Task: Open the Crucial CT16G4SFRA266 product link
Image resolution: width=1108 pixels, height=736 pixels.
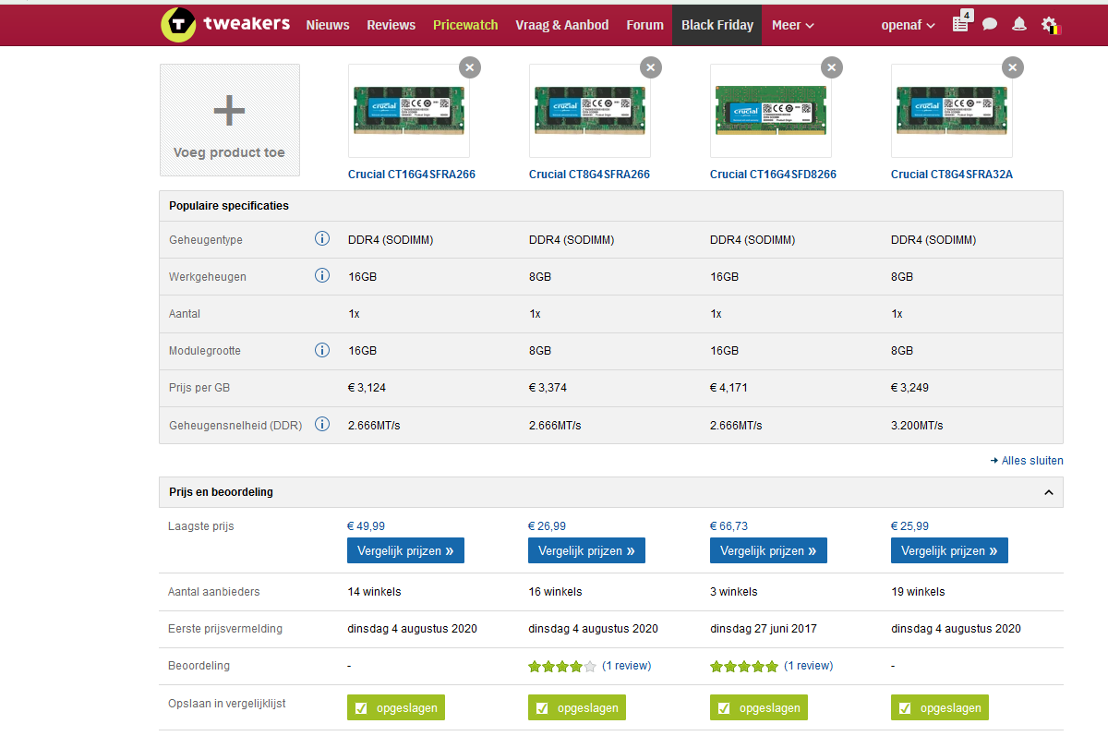Action: point(412,174)
